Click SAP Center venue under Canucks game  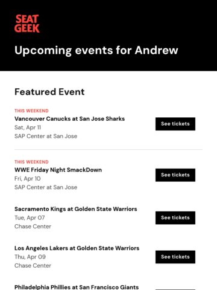(x=46, y=136)
